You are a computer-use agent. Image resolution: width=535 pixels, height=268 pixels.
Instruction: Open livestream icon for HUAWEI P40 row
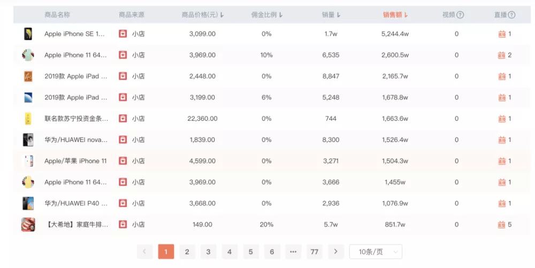point(502,203)
